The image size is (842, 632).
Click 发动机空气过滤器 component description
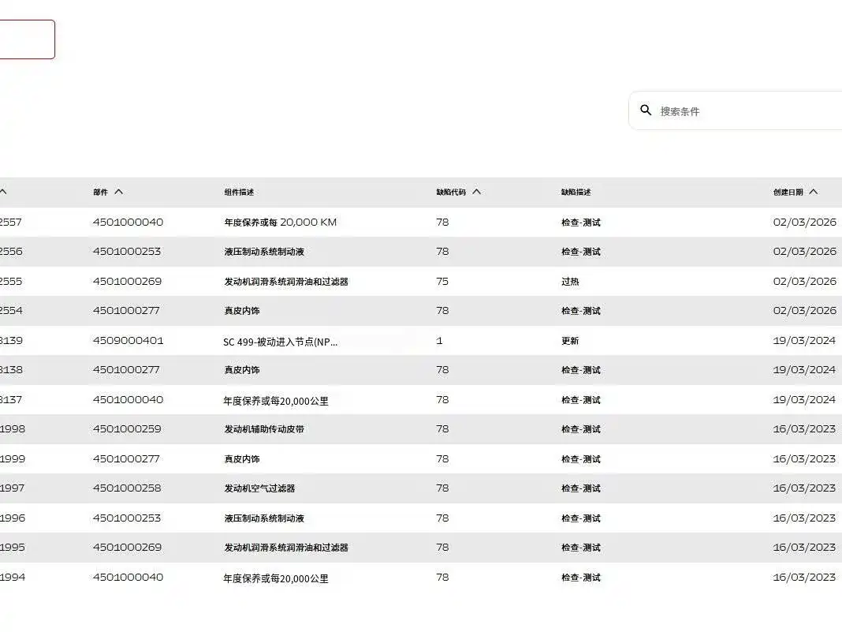pos(259,488)
